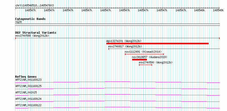Click the RefSeq Genes track heading
Viewport: 227px width, 111px height.
(x=26, y=77)
